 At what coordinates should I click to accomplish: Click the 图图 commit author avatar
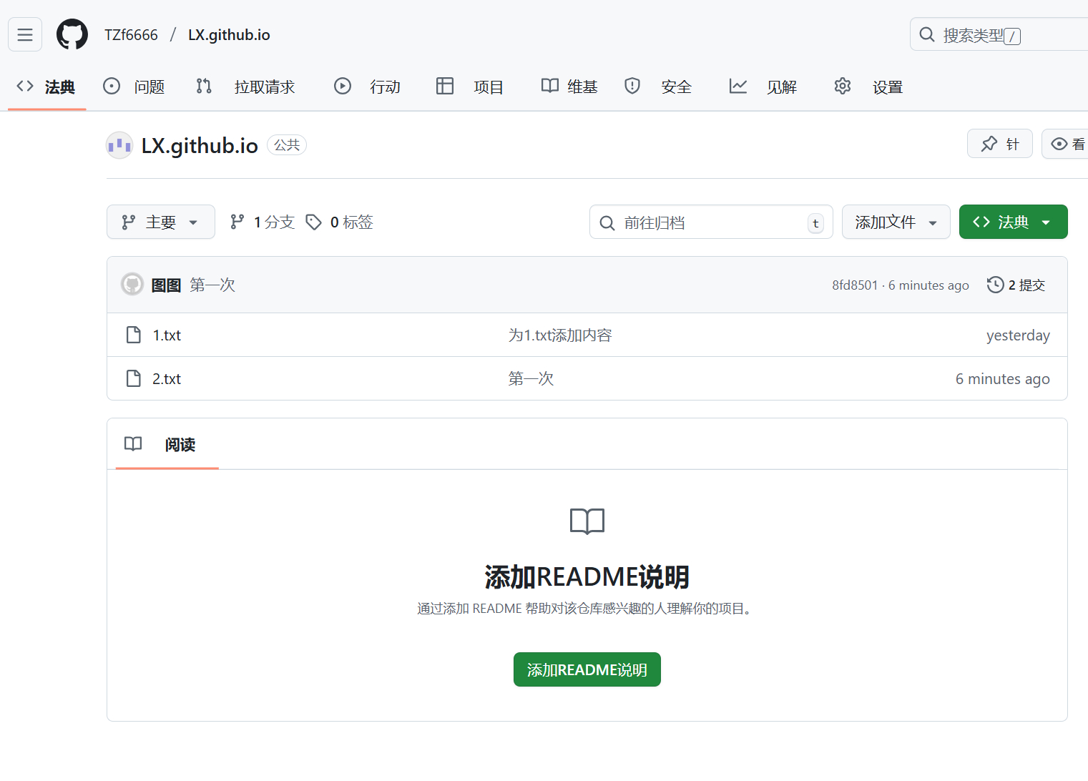click(132, 285)
